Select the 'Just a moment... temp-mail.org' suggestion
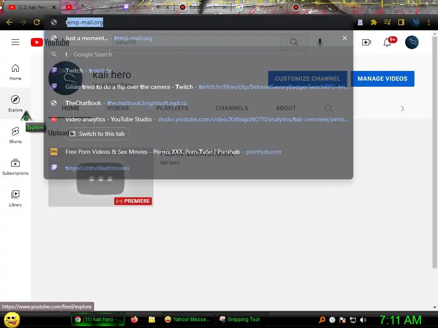Image resolution: width=438 pixels, height=328 pixels. pyautogui.click(x=198, y=38)
